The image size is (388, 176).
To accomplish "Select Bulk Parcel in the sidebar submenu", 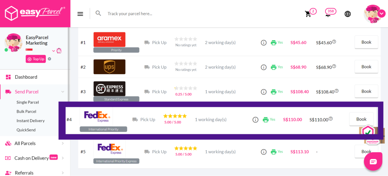I will pos(27,111).
